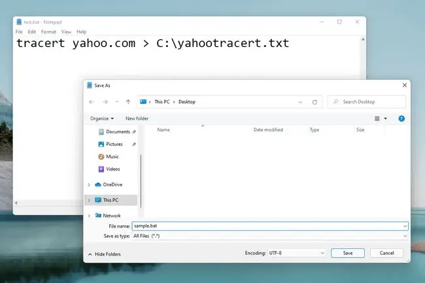Screen dimensions: 425x283
Task: Select OneDrive in the sidebar
Action: [x=109, y=184]
